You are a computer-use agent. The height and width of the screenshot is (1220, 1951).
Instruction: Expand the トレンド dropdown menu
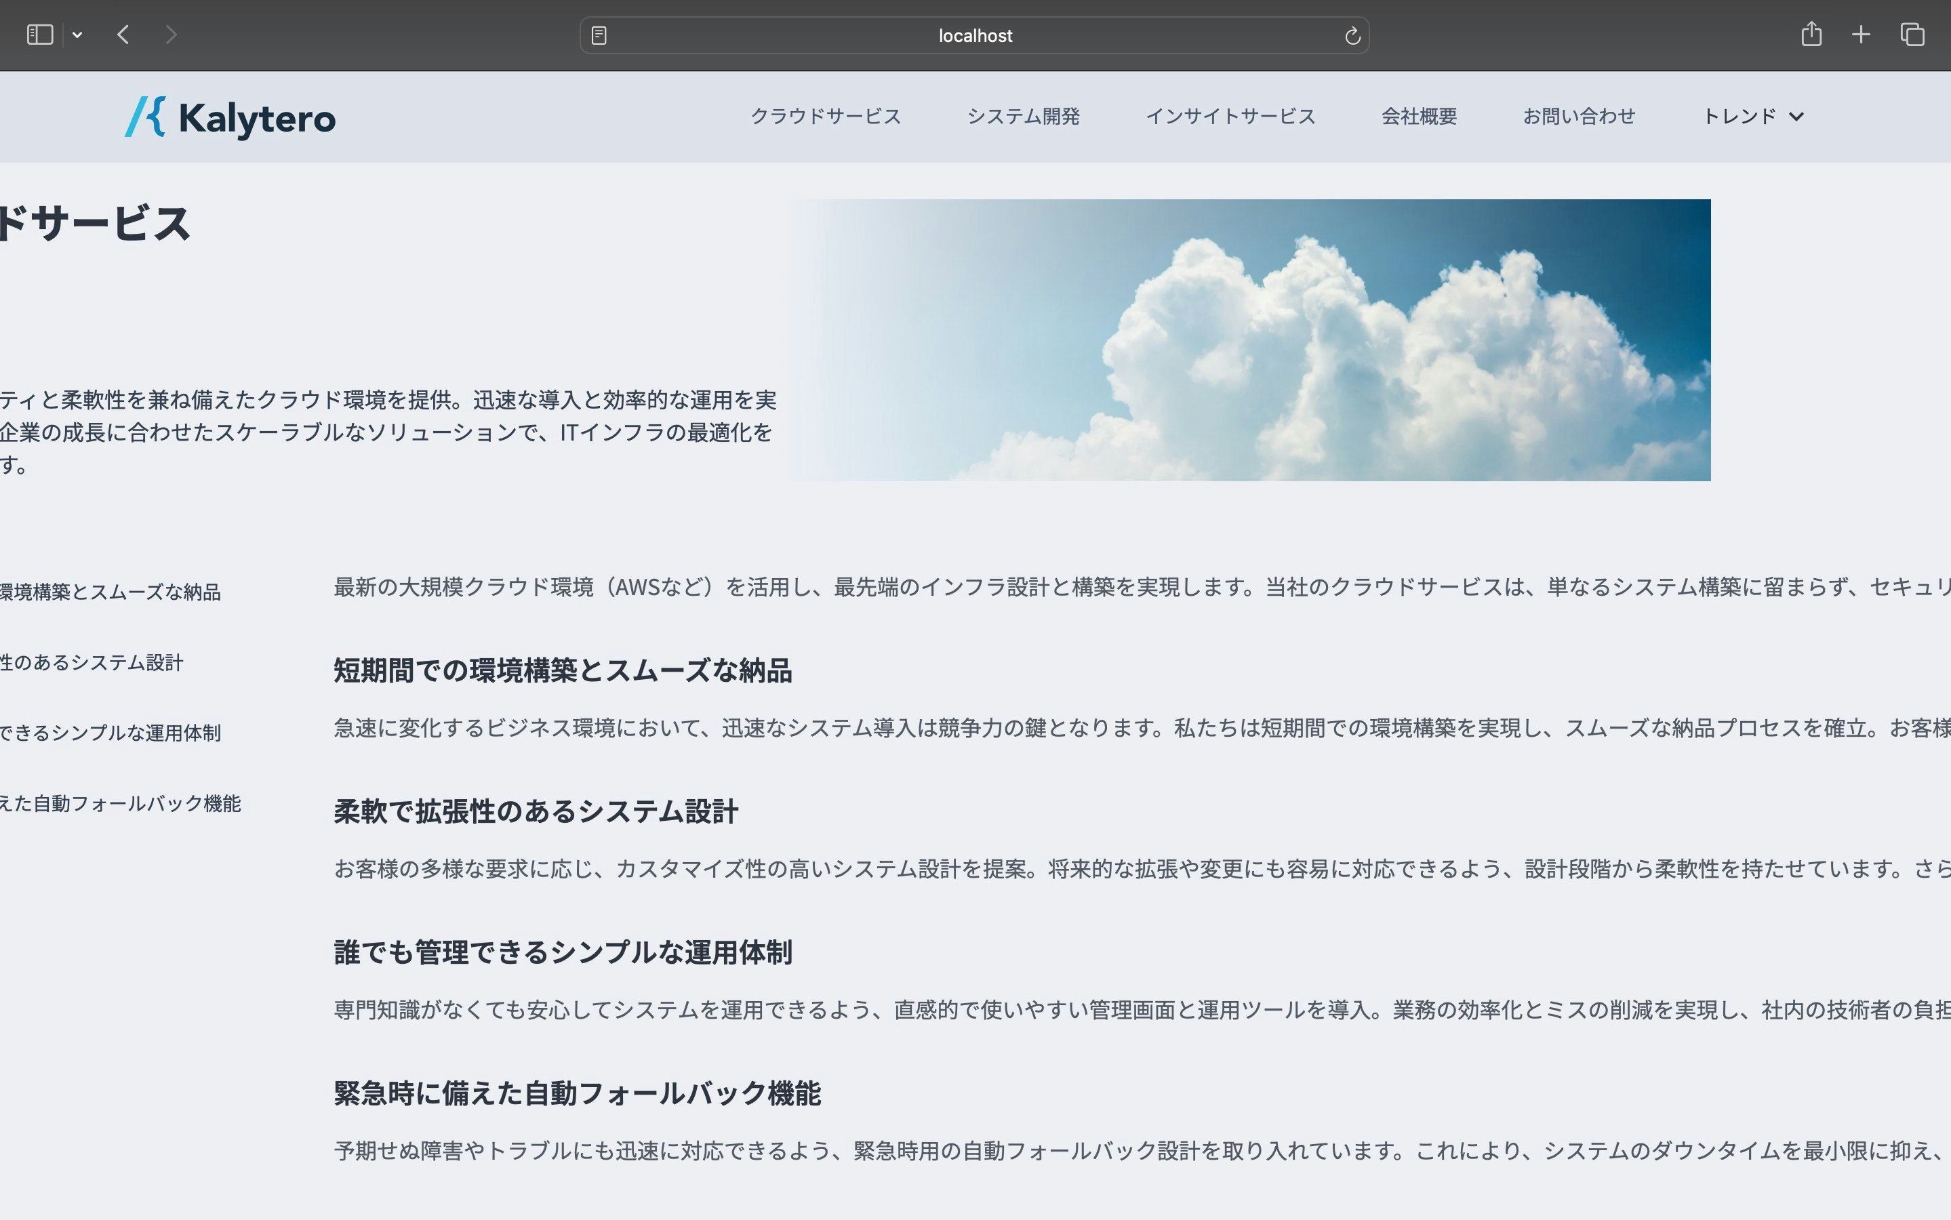point(1752,116)
